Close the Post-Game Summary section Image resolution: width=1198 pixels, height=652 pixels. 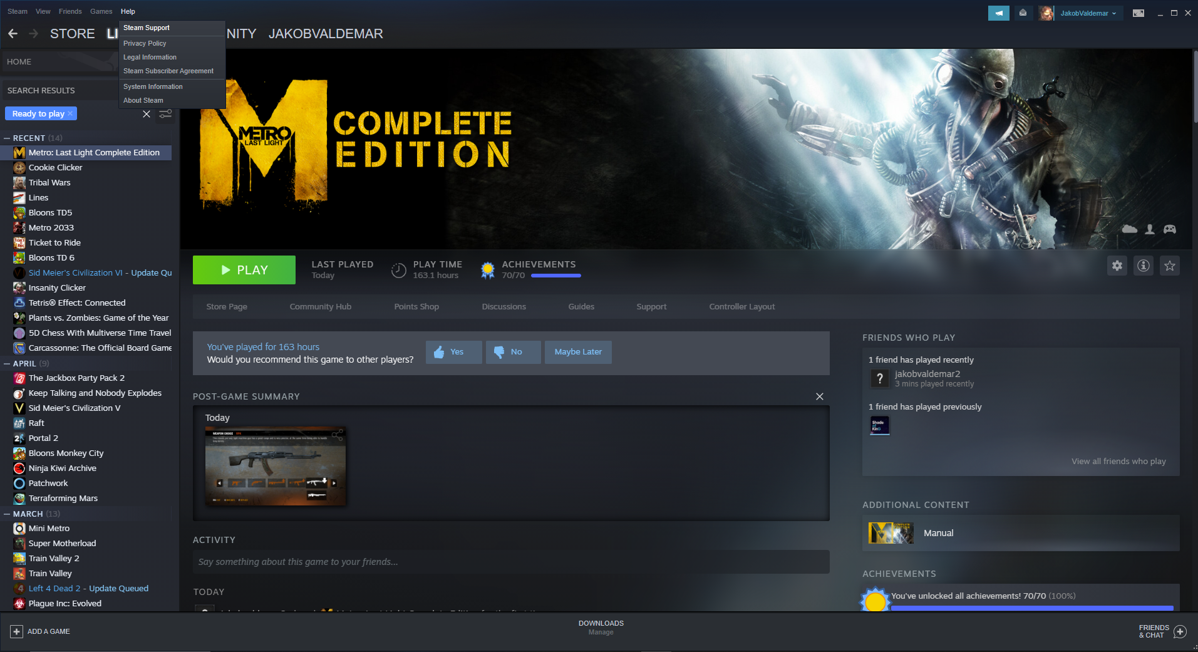click(x=820, y=396)
